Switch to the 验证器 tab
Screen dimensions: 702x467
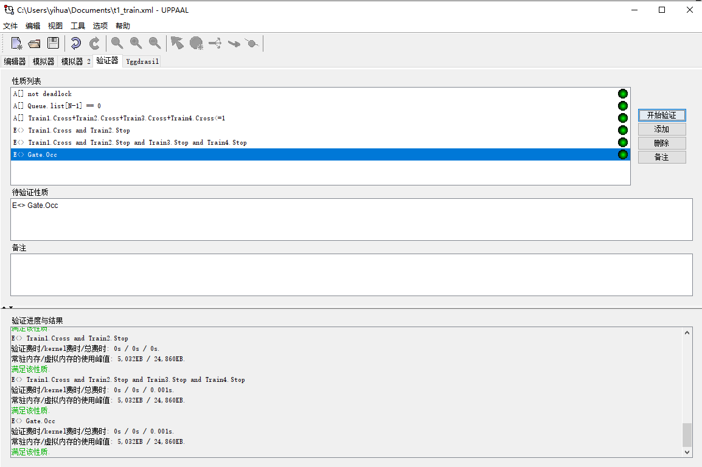[108, 60]
